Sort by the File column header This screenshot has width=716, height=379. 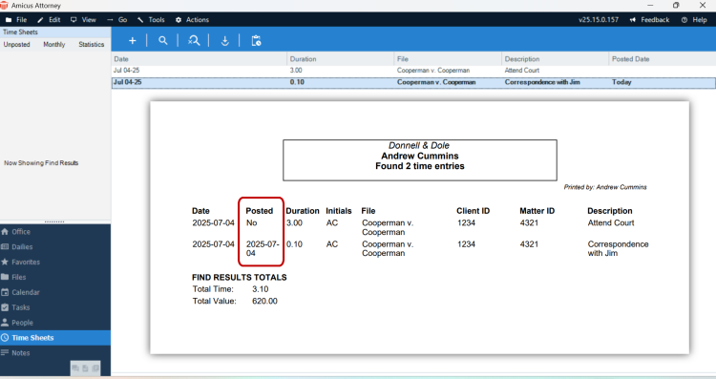click(448, 59)
